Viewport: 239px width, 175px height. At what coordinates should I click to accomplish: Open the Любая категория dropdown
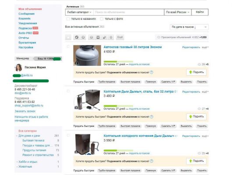tap(79, 12)
